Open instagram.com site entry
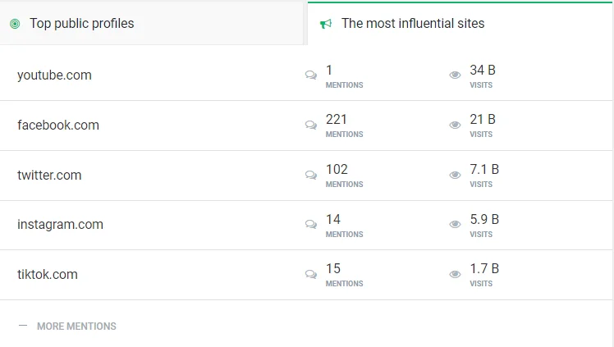614x347 pixels. tap(60, 225)
